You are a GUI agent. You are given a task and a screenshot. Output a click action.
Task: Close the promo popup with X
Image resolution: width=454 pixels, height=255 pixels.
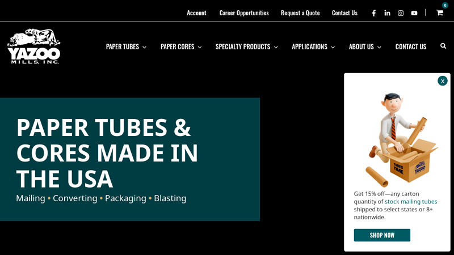tap(443, 81)
